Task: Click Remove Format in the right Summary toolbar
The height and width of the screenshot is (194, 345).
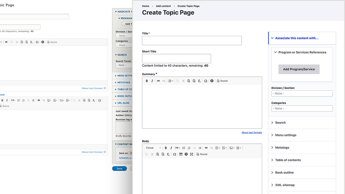Action: point(199,81)
